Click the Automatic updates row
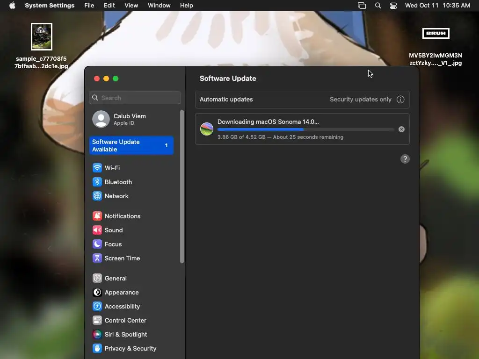The width and height of the screenshot is (479, 359). pos(302,100)
